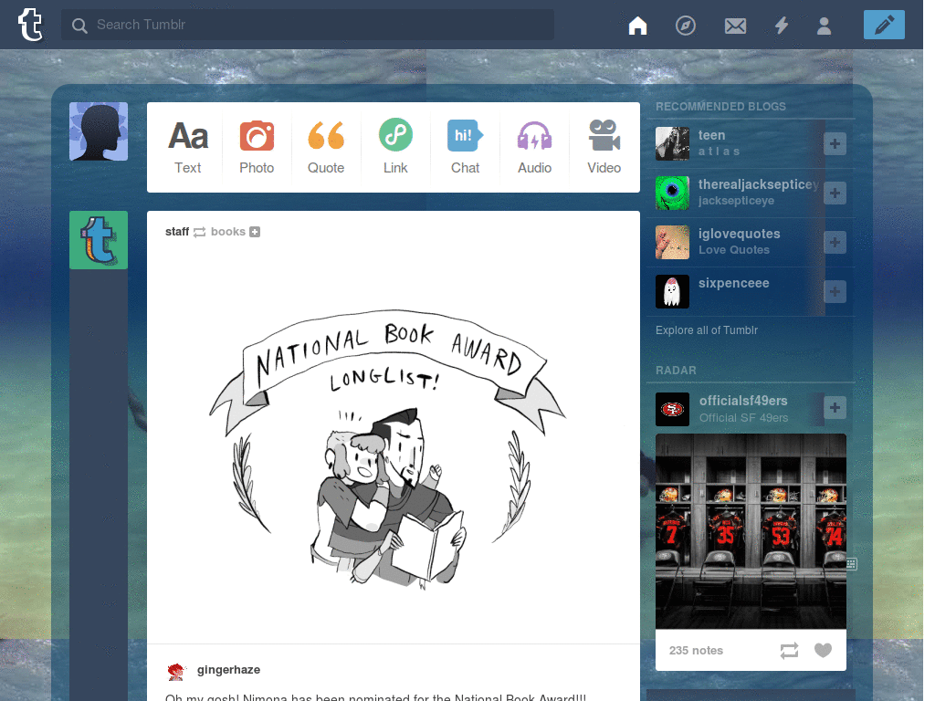Click the keyboard shortcuts icon beside radar
The height and width of the screenshot is (701, 935).
(852, 564)
